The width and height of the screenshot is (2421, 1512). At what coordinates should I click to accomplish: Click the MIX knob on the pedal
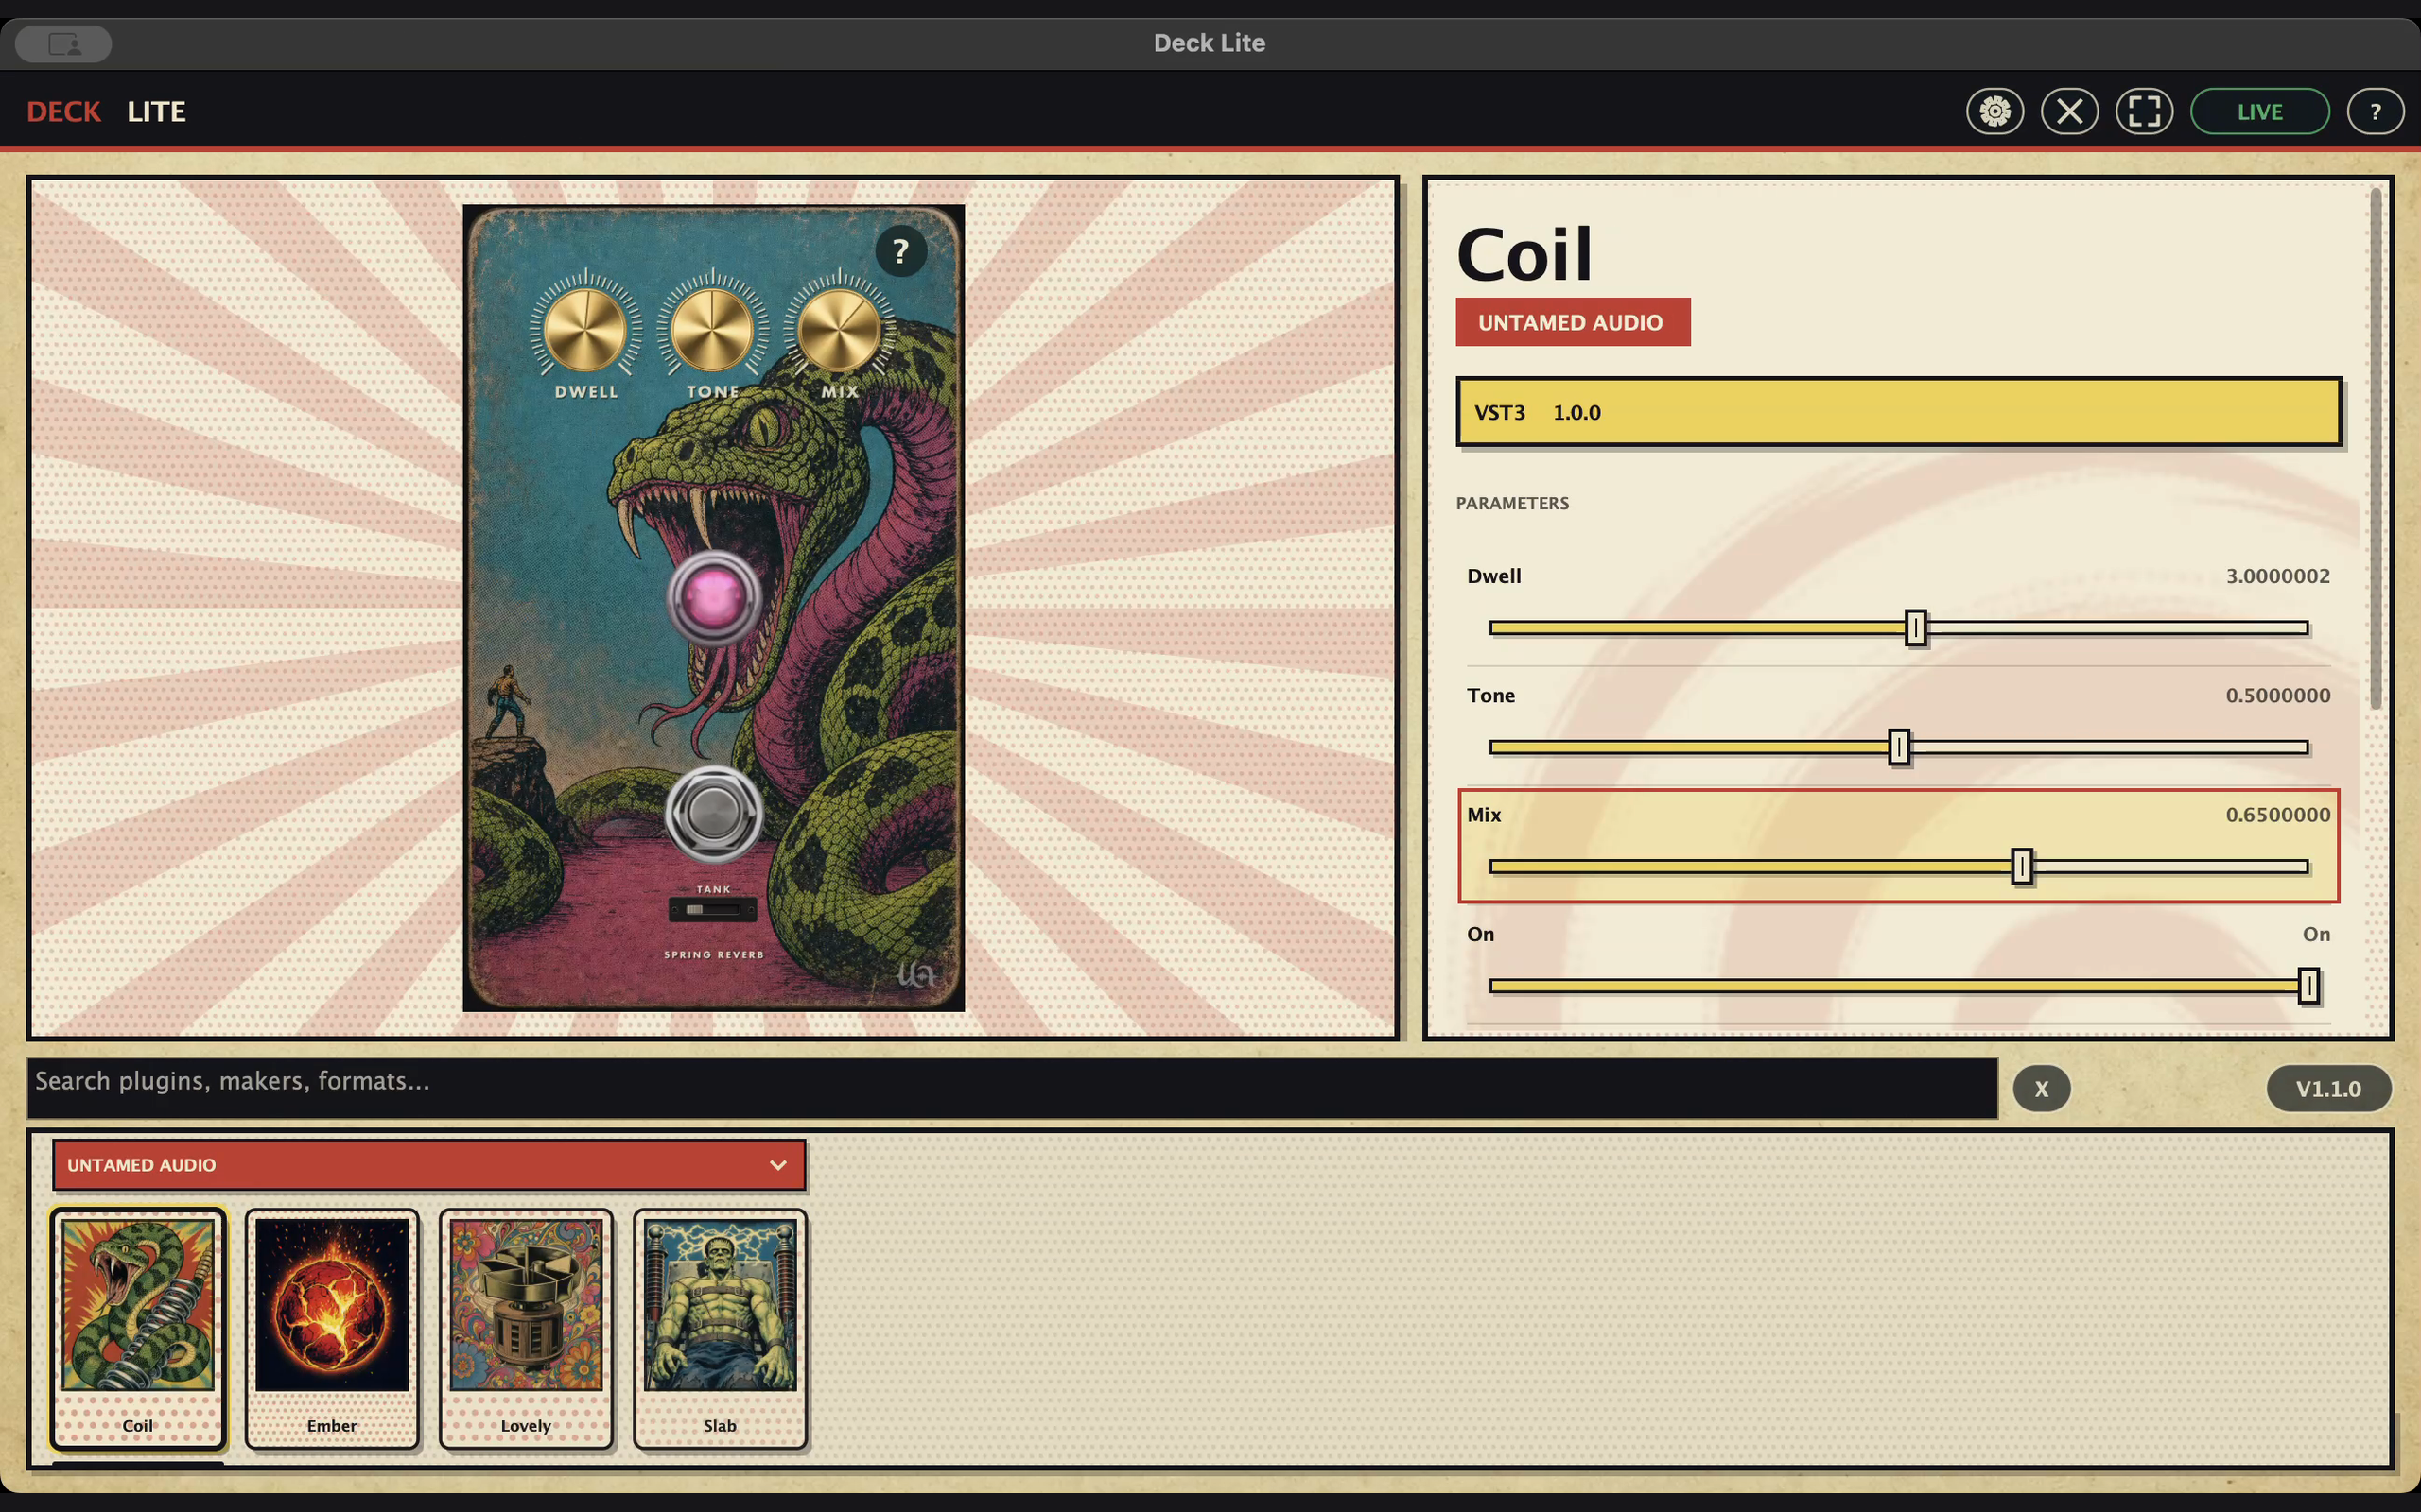[840, 330]
